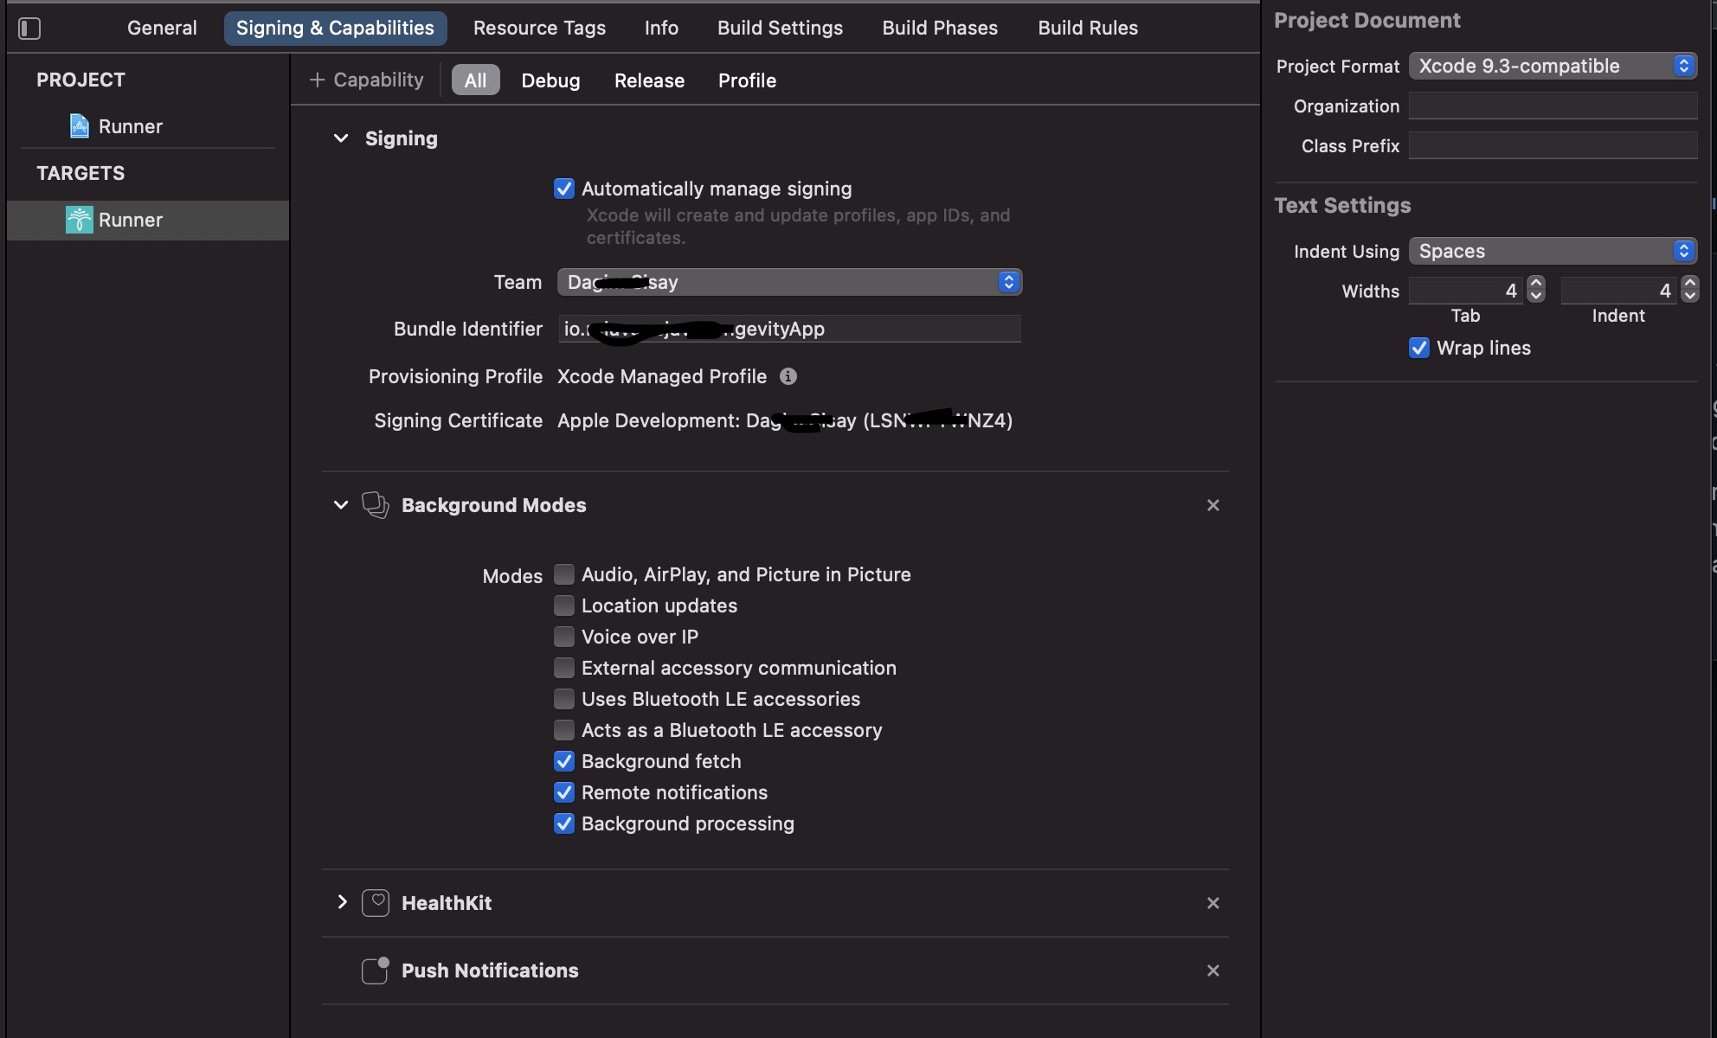Open the Project Format dropdown
This screenshot has height=1038, width=1717.
[1553, 66]
